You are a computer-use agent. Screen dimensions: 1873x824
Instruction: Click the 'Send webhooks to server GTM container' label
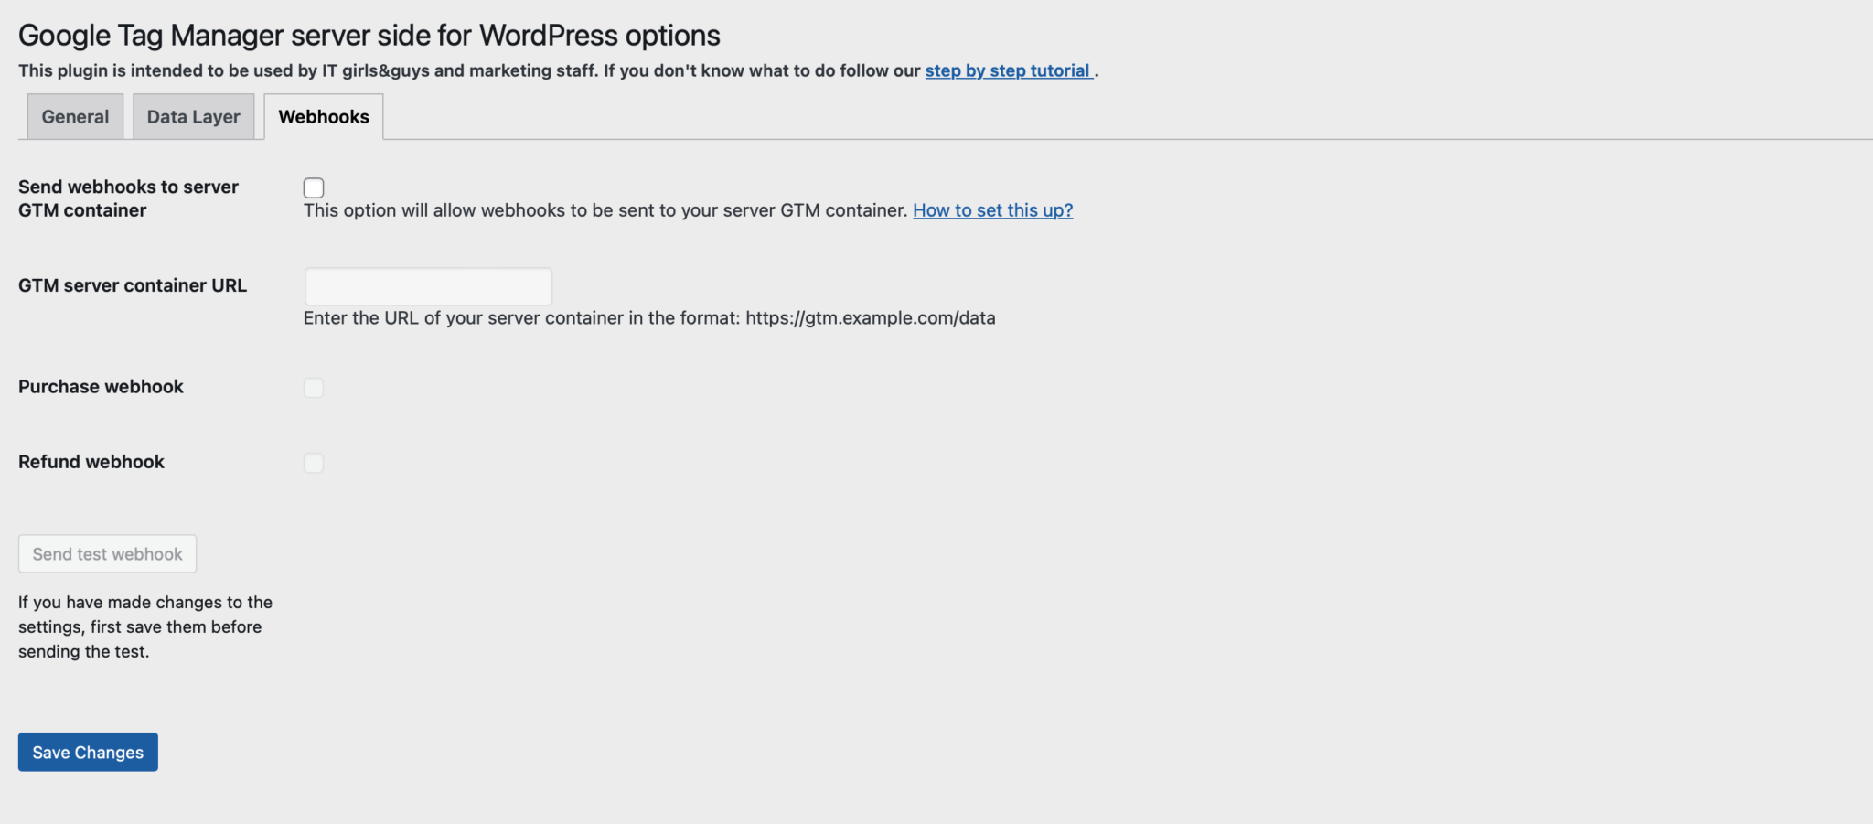coord(128,198)
